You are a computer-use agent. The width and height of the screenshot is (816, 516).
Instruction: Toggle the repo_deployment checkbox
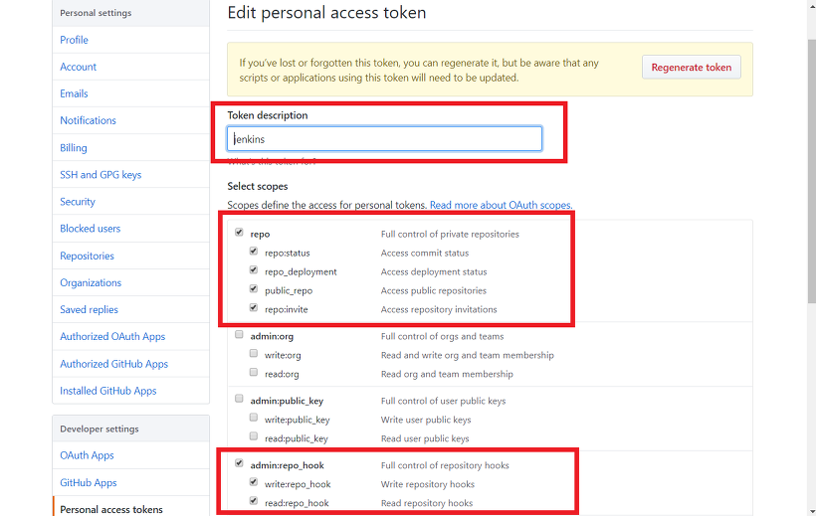click(x=254, y=270)
